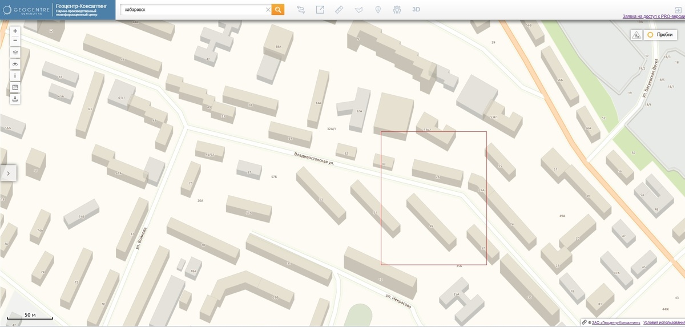This screenshot has height=327, width=685.
Task: Click the Владивостокская ул. street label
Action: click(x=313, y=158)
